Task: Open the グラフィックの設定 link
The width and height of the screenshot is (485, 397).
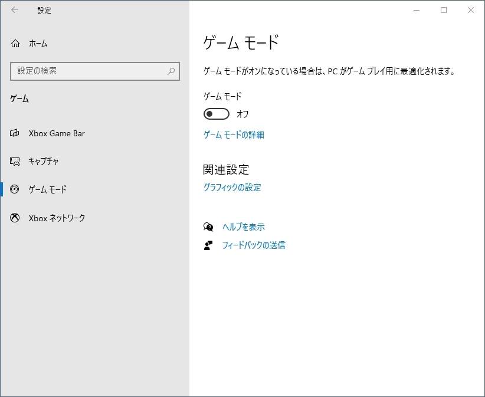Action: pyautogui.click(x=232, y=188)
